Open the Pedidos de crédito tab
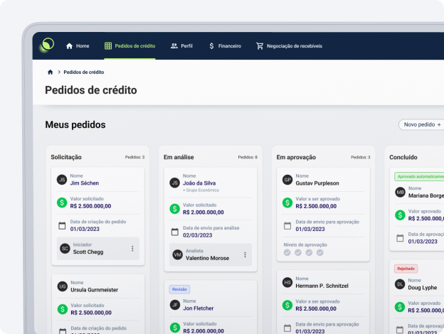This screenshot has height=334, width=444. click(129, 45)
